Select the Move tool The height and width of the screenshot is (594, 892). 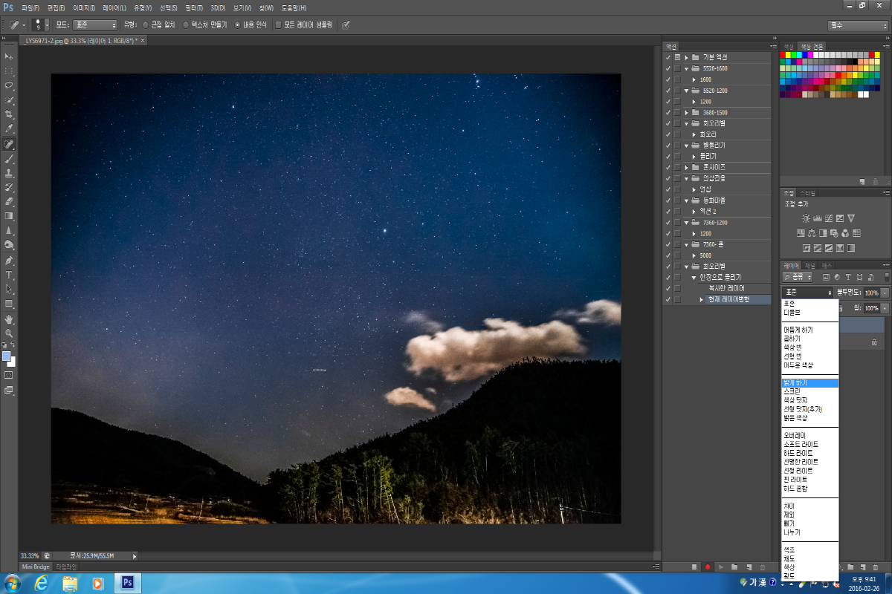pos(10,56)
